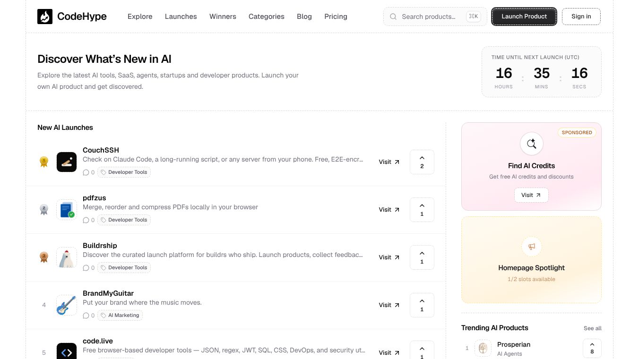The width and height of the screenshot is (639, 359).
Task: Go to the Winners page
Action: (223, 17)
